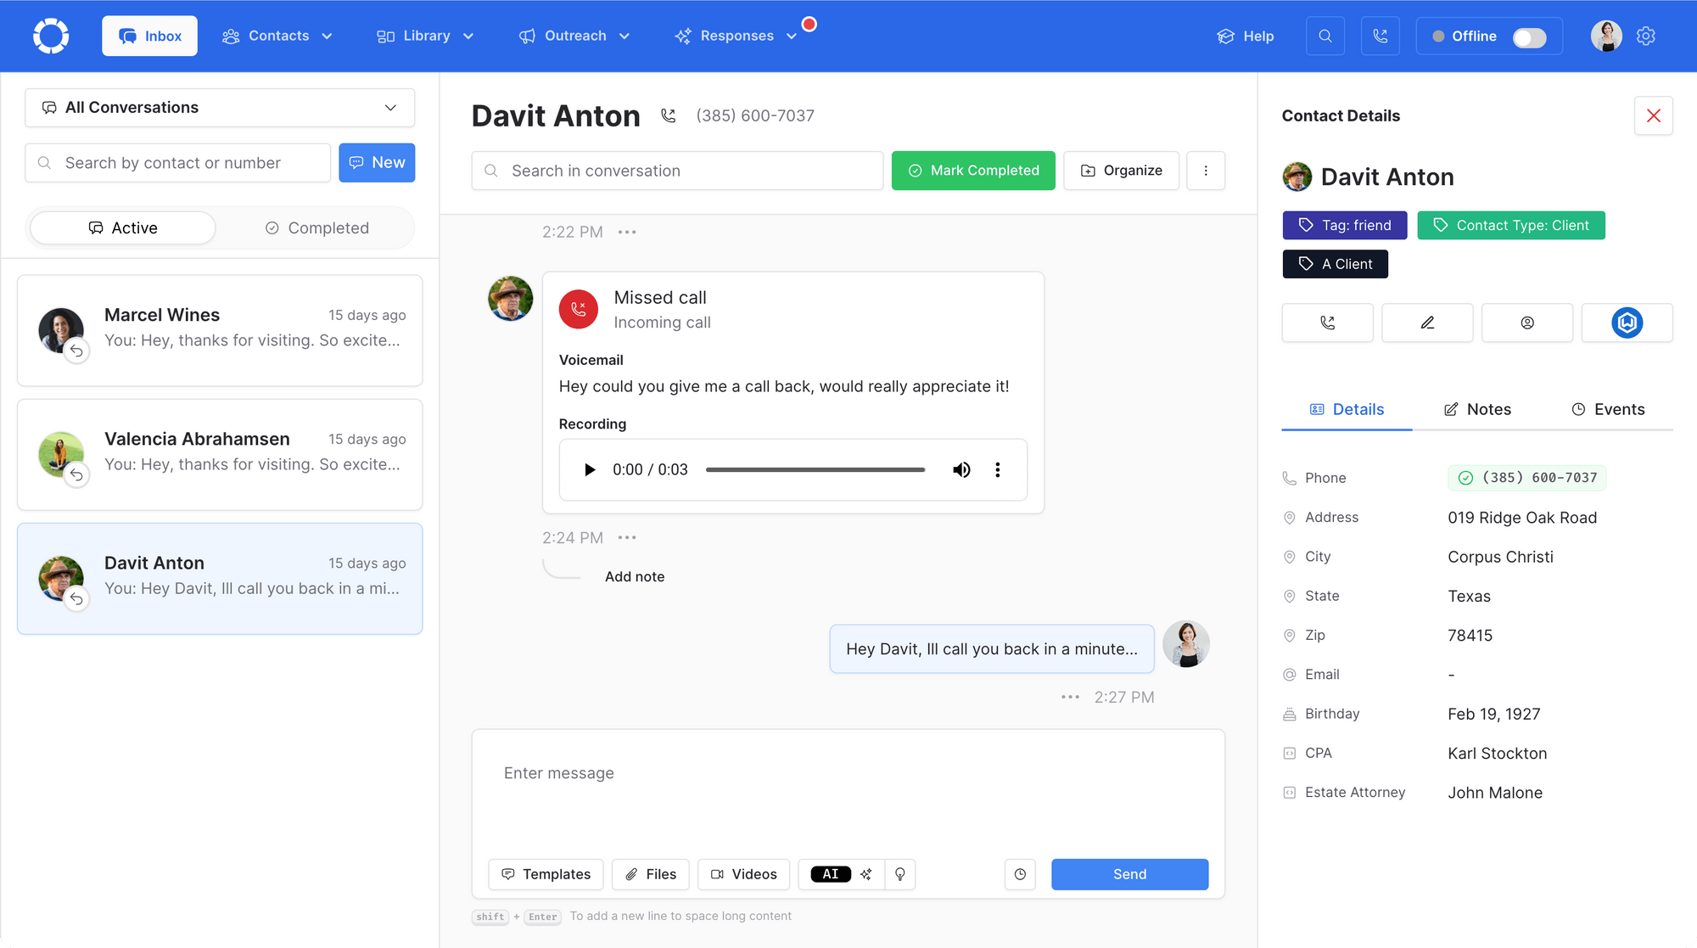Screen dimensions: 1697x948
Task: Open settings via the gear icon
Action: coord(1645,36)
